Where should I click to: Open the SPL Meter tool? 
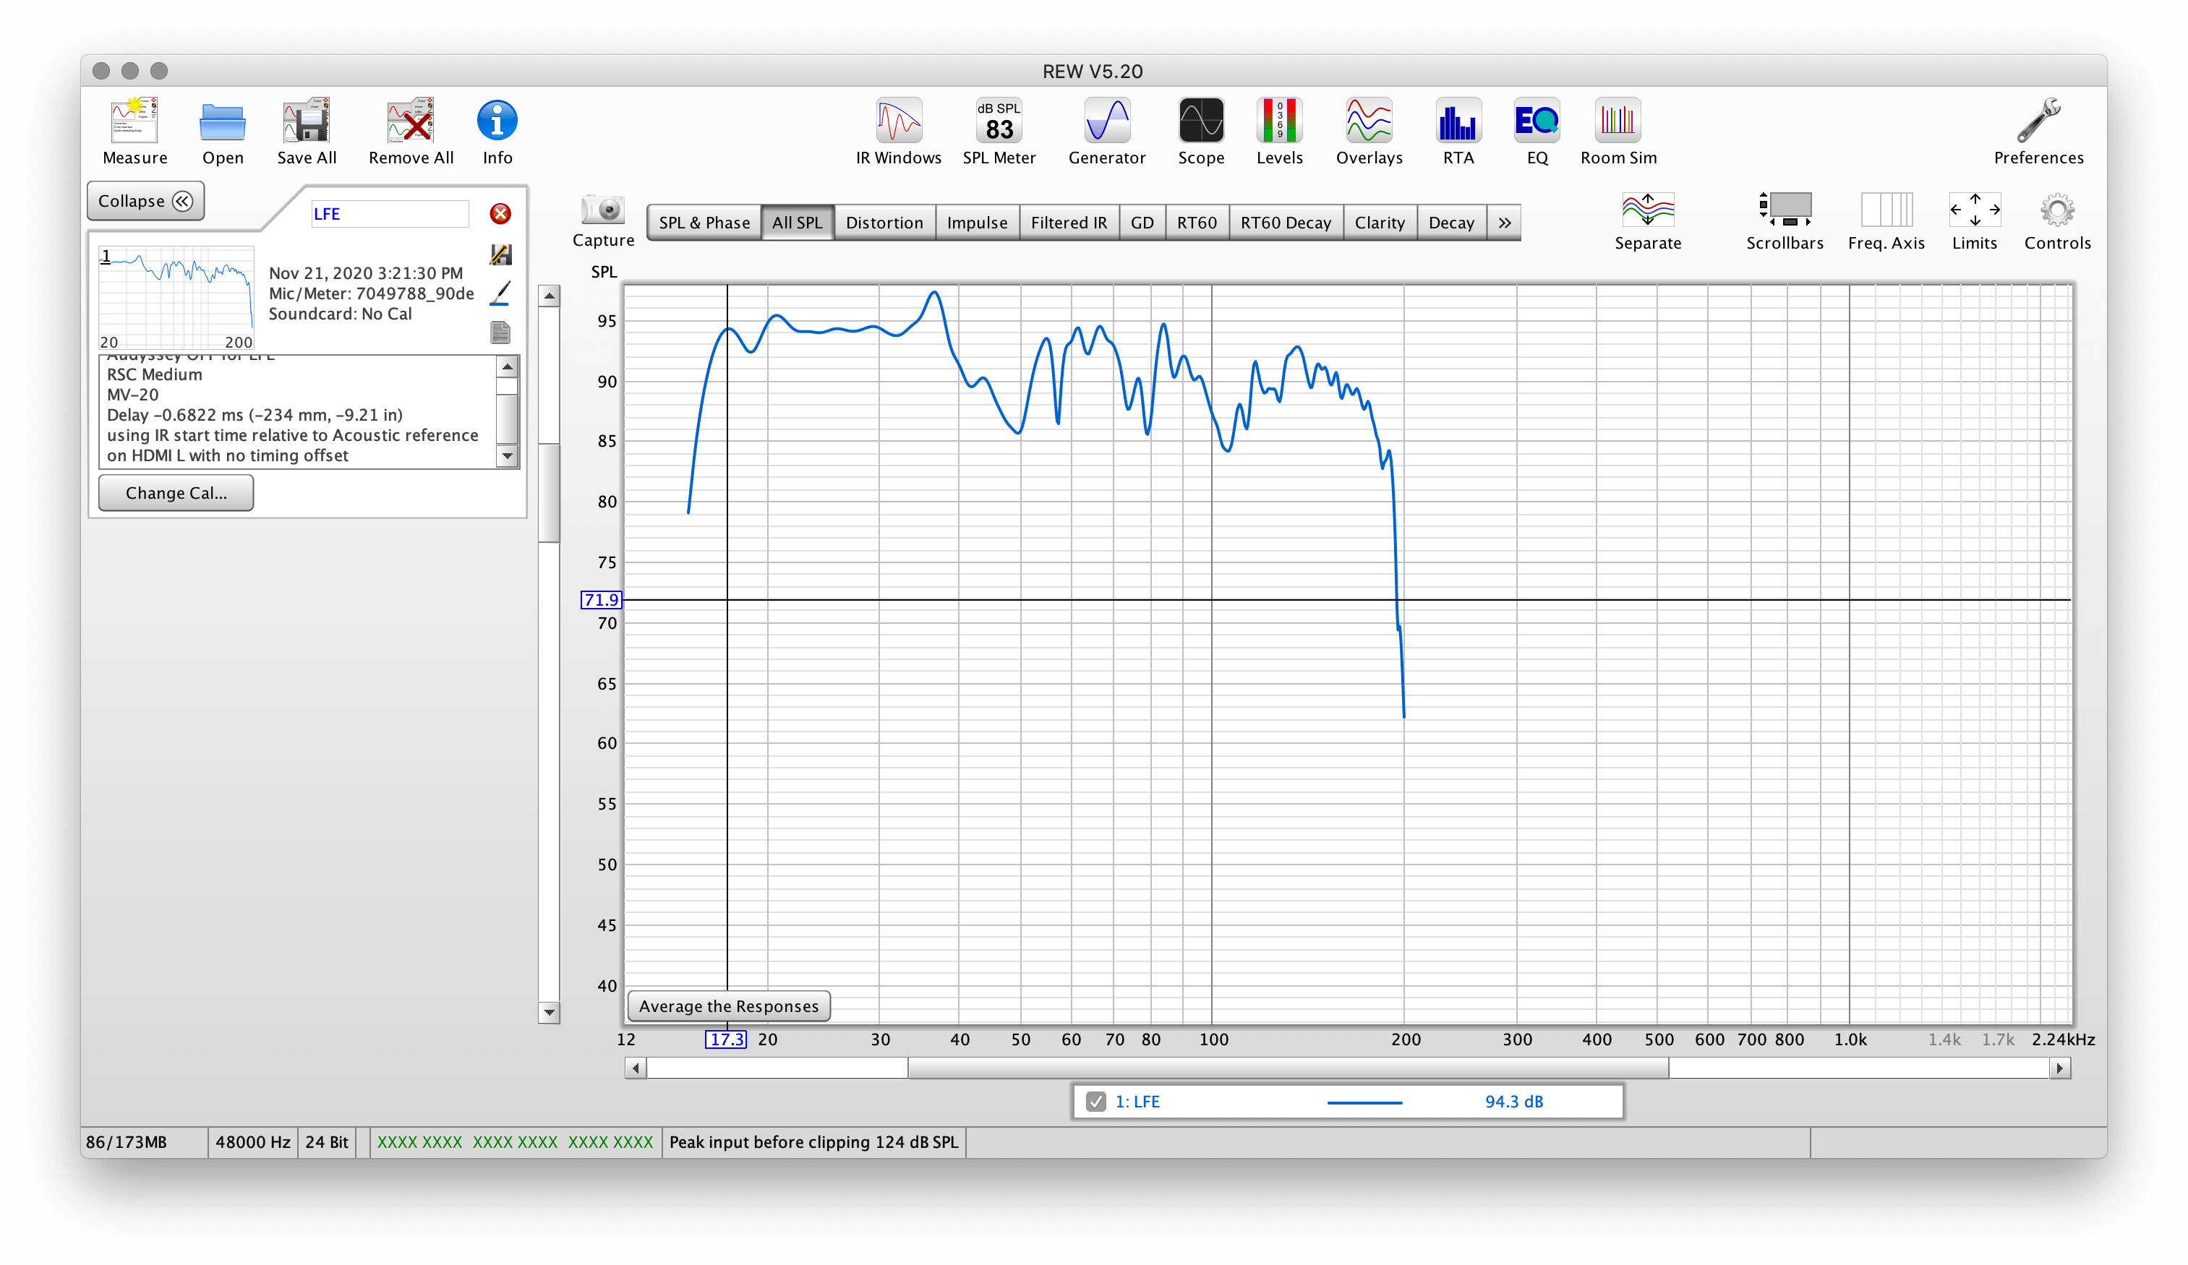coord(999,121)
